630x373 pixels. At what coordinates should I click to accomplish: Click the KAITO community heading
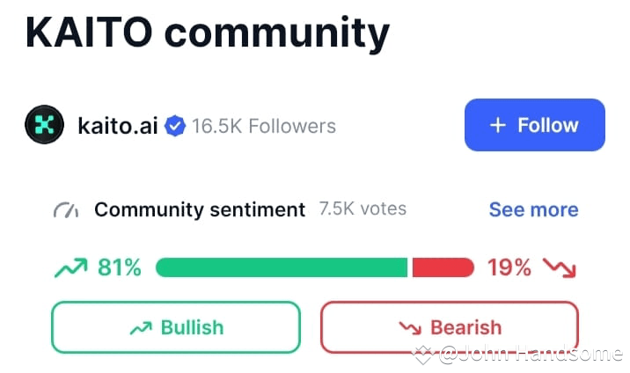pos(208,33)
